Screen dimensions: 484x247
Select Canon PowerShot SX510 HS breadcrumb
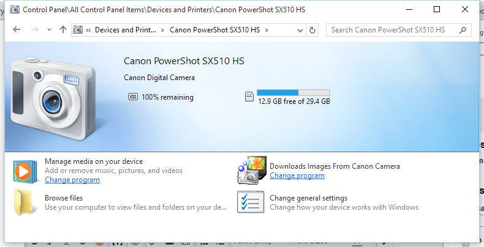pyautogui.click(x=215, y=30)
